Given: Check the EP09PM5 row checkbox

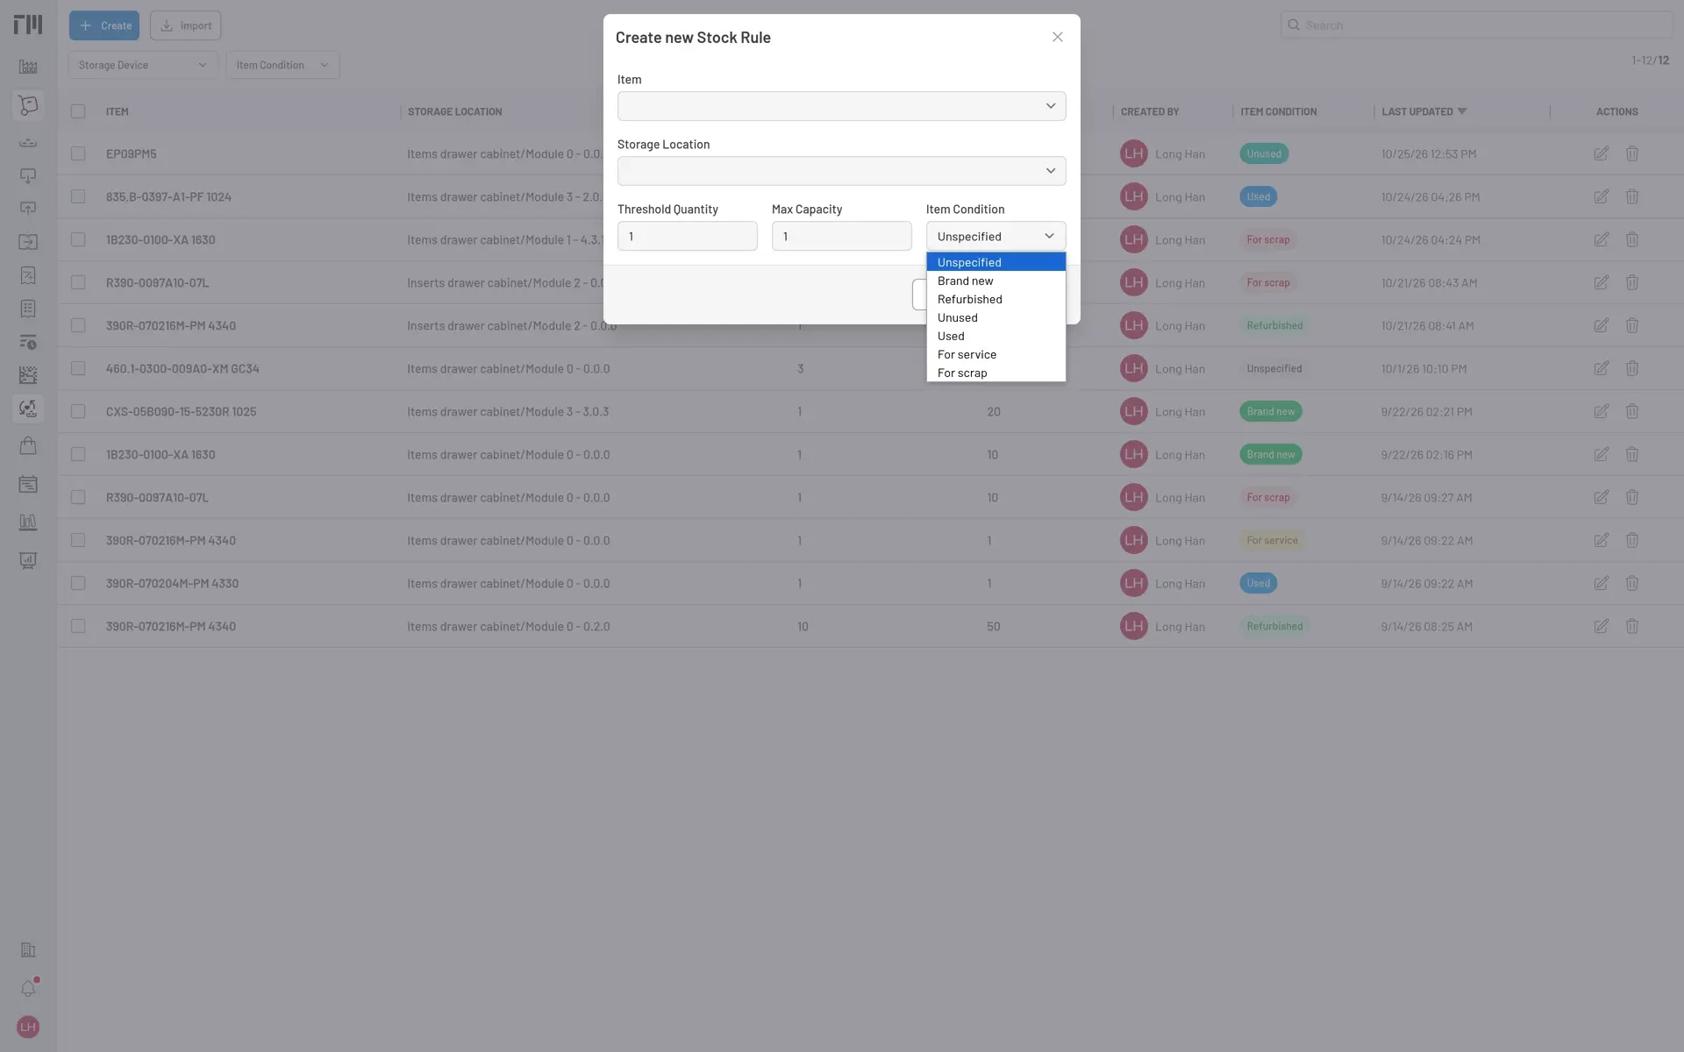Looking at the screenshot, I should [x=78, y=153].
